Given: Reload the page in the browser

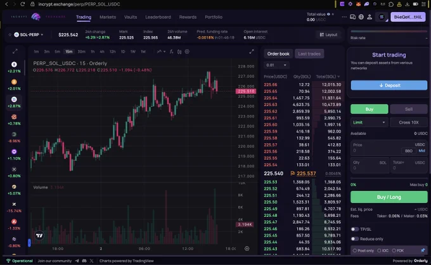Looking at the screenshot, I should [23, 4].
